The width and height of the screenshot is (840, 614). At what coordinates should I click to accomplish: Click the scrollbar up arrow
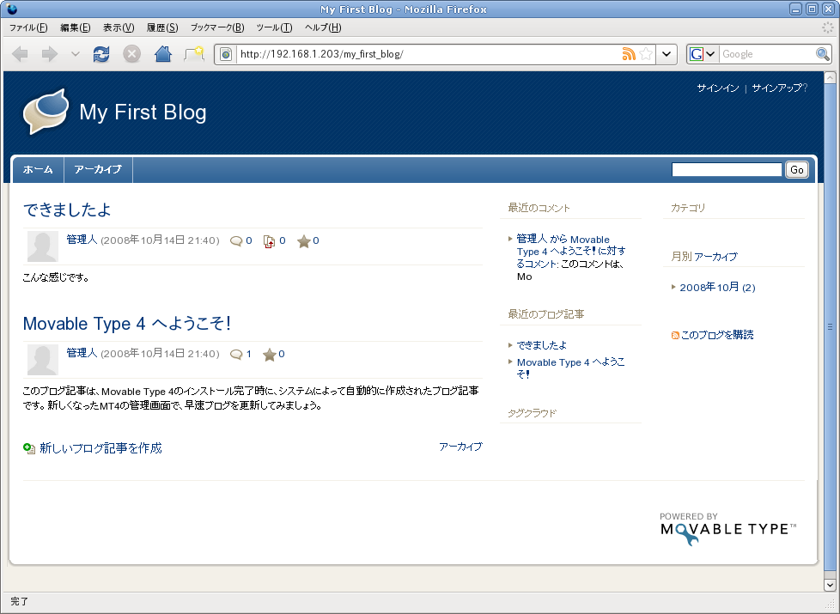point(830,77)
